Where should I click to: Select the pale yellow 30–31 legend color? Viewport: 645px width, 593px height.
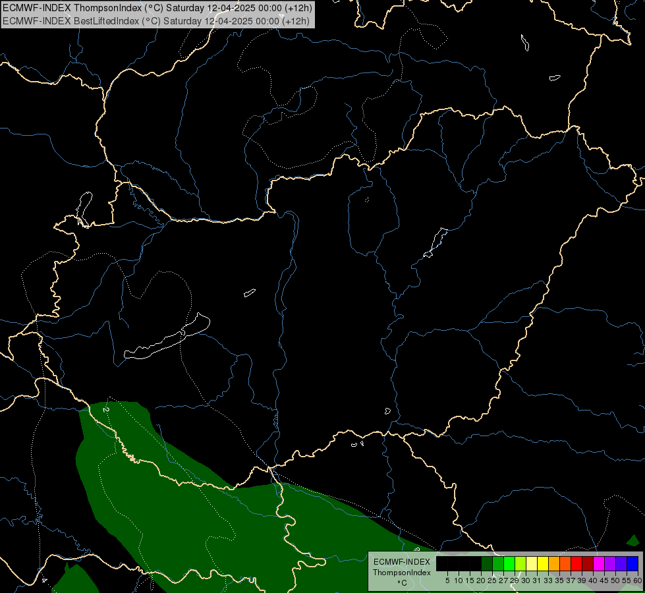pyautogui.click(x=532, y=563)
